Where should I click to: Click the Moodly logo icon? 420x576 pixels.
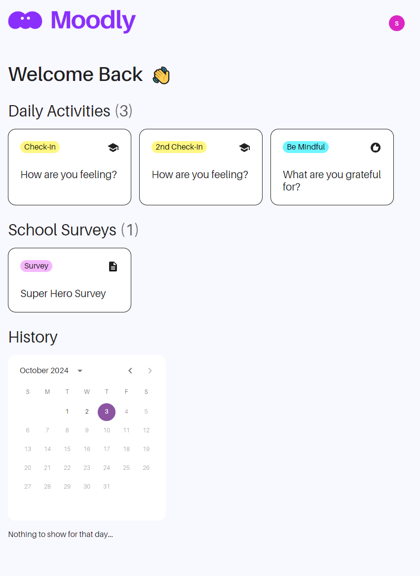[25, 20]
